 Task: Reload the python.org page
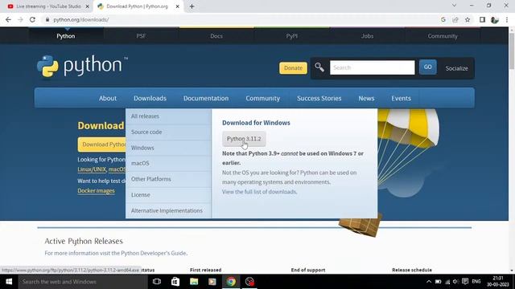tap(32, 19)
